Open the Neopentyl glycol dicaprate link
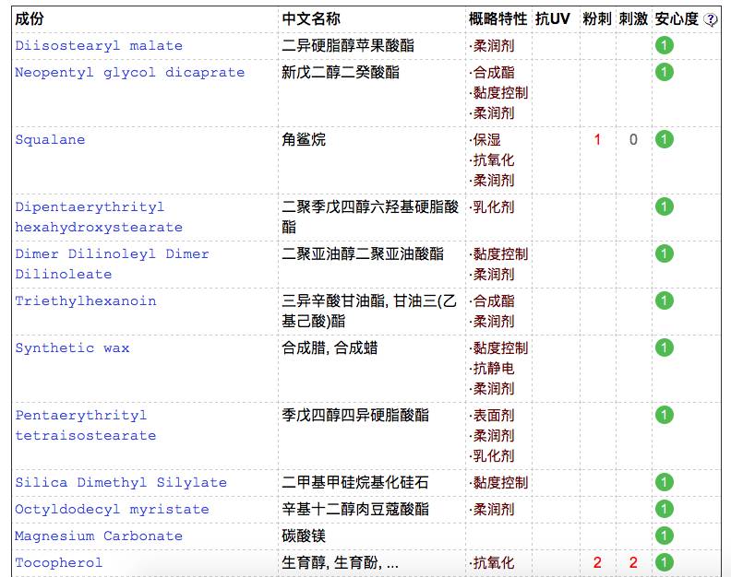The height and width of the screenshot is (577, 731). pyautogui.click(x=129, y=73)
